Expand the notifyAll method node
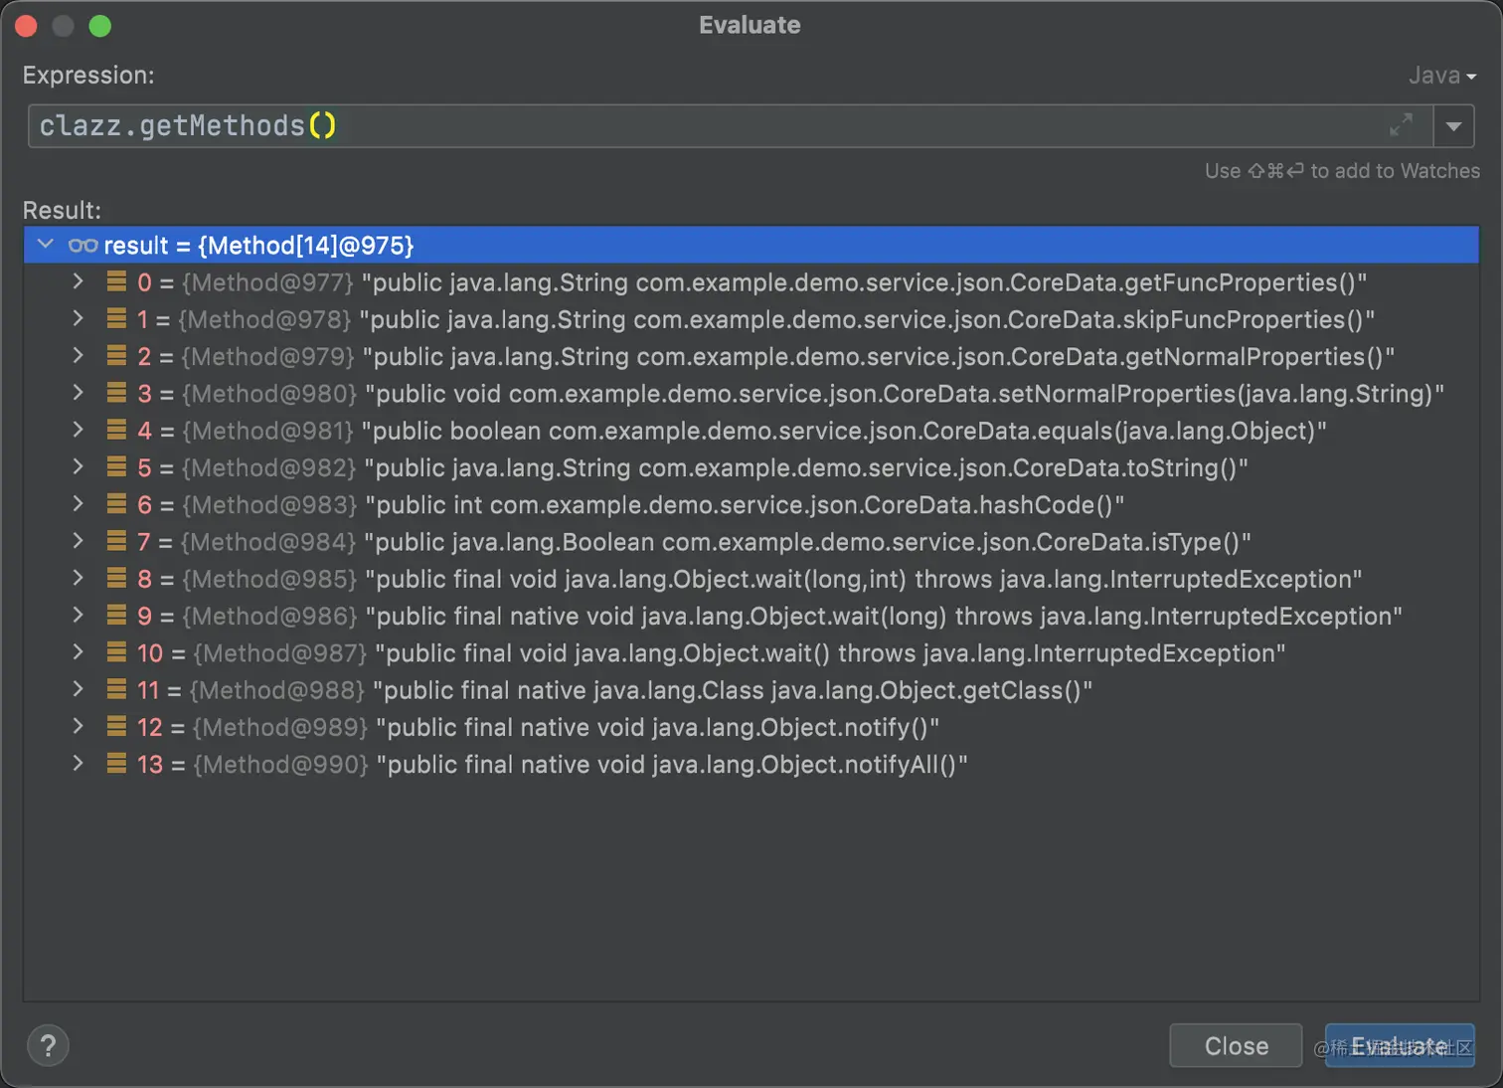 pyautogui.click(x=79, y=764)
